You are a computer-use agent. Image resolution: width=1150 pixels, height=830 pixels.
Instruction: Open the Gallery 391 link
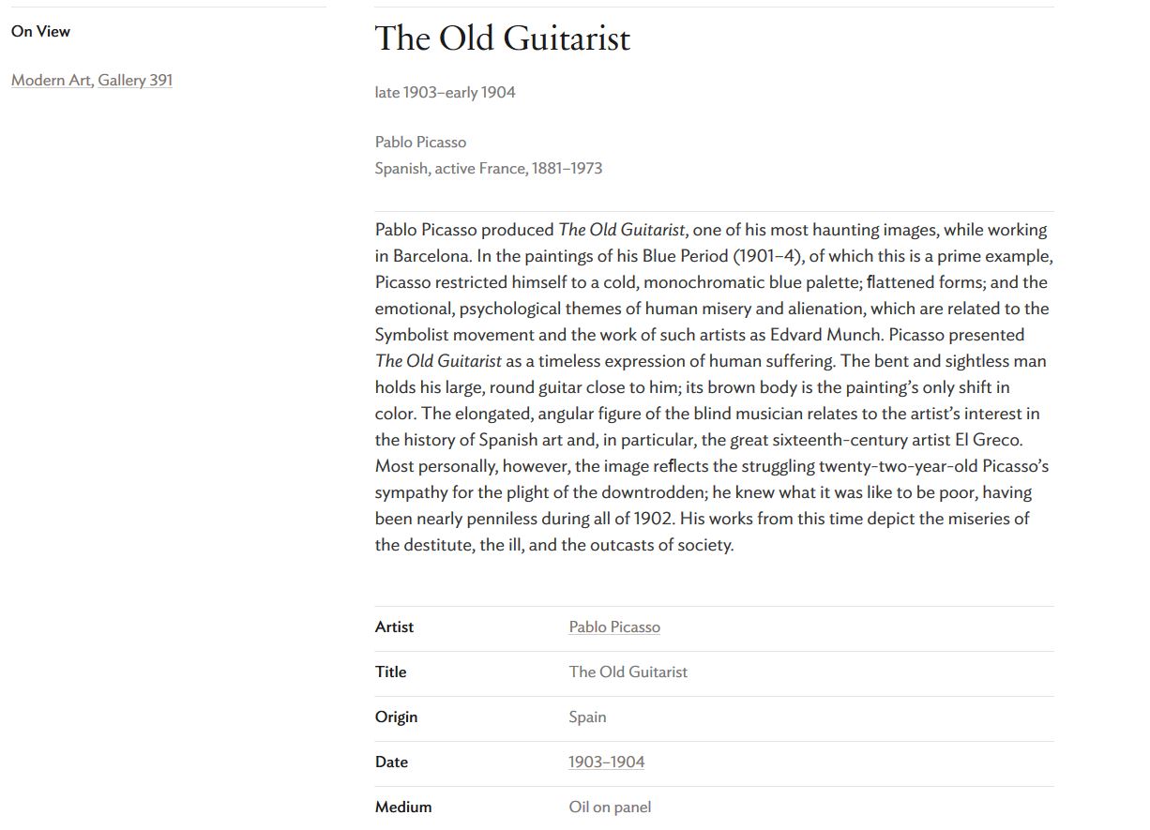click(135, 81)
